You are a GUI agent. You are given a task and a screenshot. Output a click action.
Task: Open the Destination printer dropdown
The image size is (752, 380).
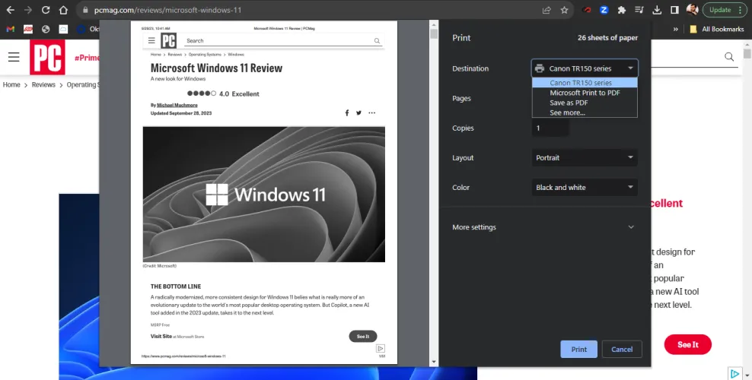(584, 68)
